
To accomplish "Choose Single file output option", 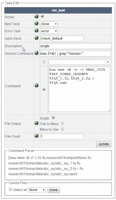I will 53,117.
